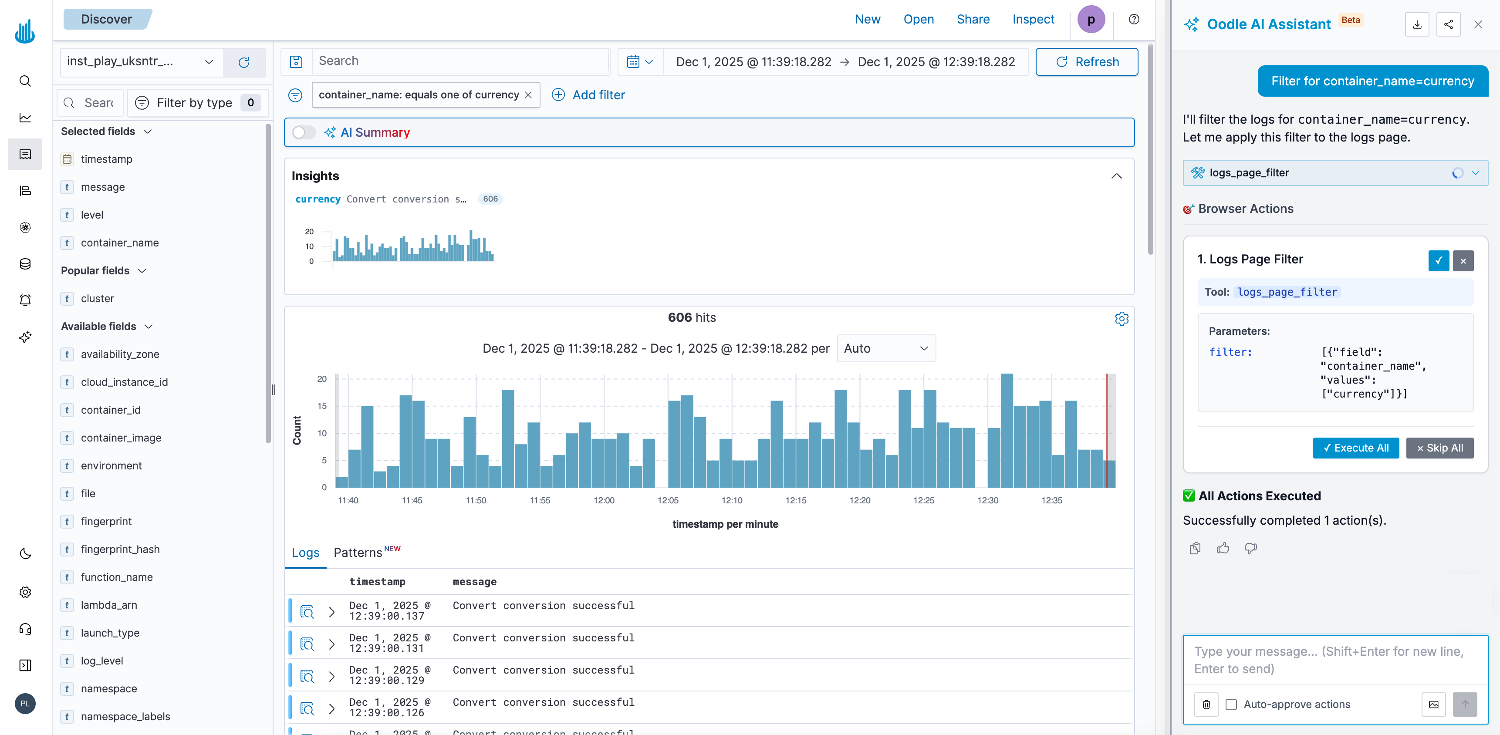This screenshot has width=1500, height=735.
Task: Open the save search icon beside the search bar
Action: 297,61
